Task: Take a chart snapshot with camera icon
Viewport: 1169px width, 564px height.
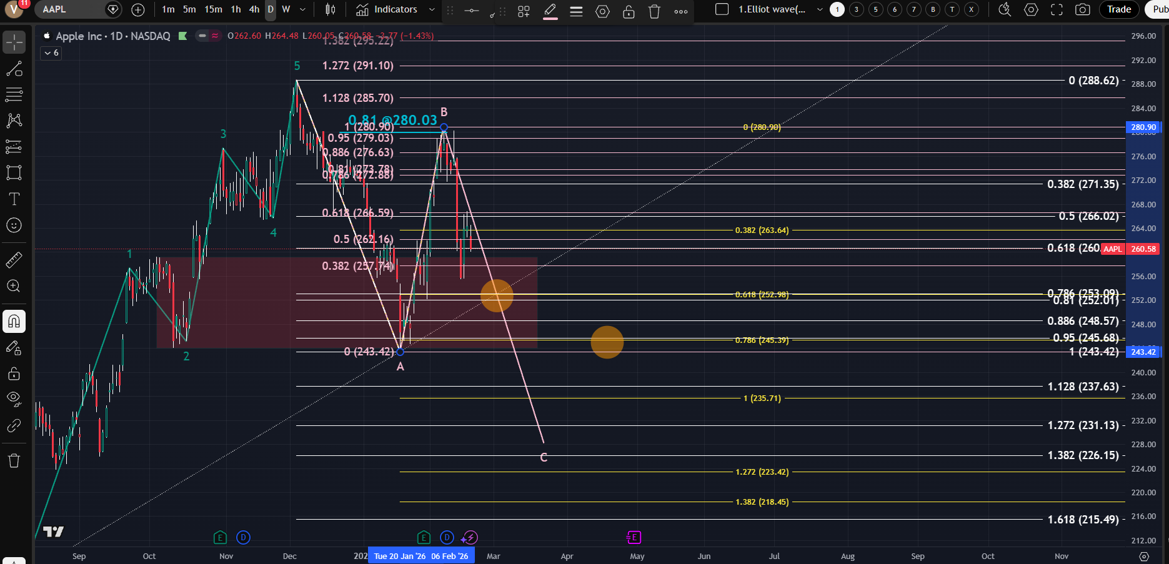Action: point(1082,9)
